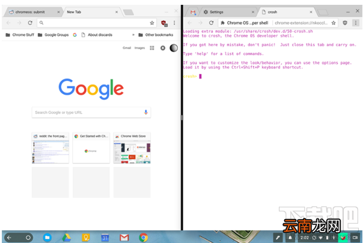Launch Google Drive from the shelf
363x243 pixels.
coord(66,238)
